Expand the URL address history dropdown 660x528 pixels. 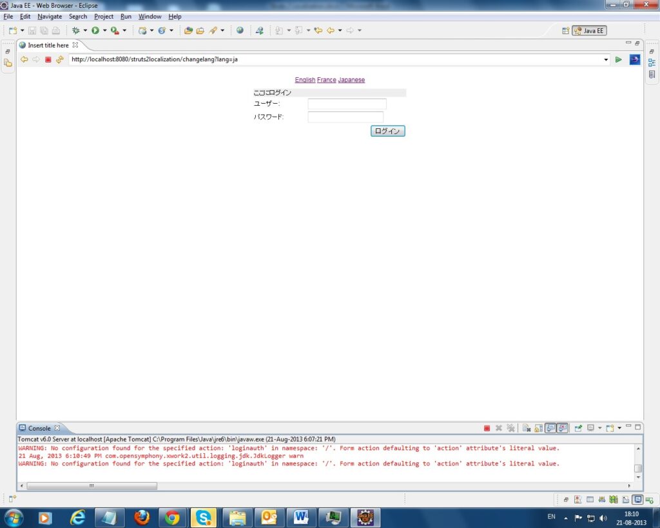click(x=606, y=59)
